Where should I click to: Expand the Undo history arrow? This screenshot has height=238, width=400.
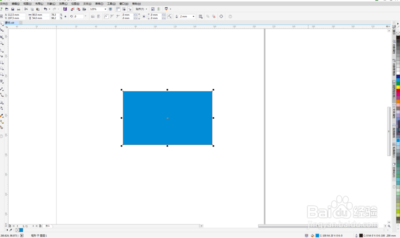tap(50, 9)
